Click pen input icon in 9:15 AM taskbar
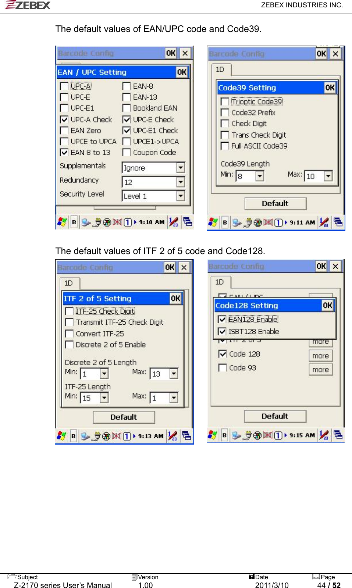Image resolution: width=352 pixels, height=588 pixels. tap(324, 435)
